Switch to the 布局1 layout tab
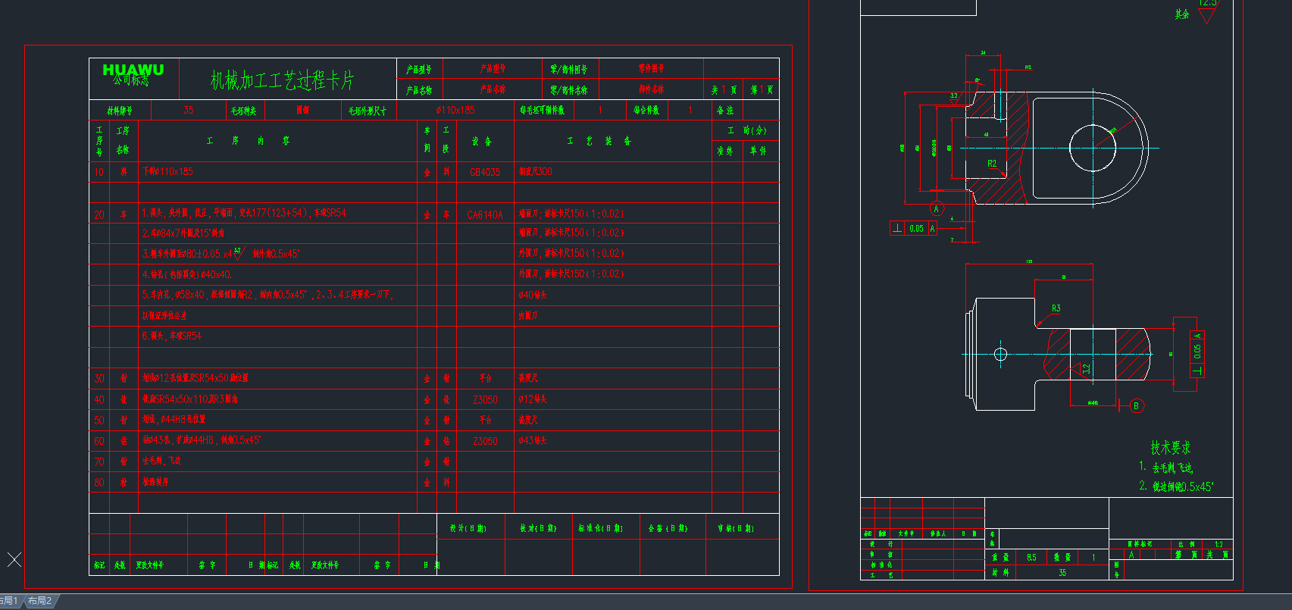 click(x=9, y=601)
